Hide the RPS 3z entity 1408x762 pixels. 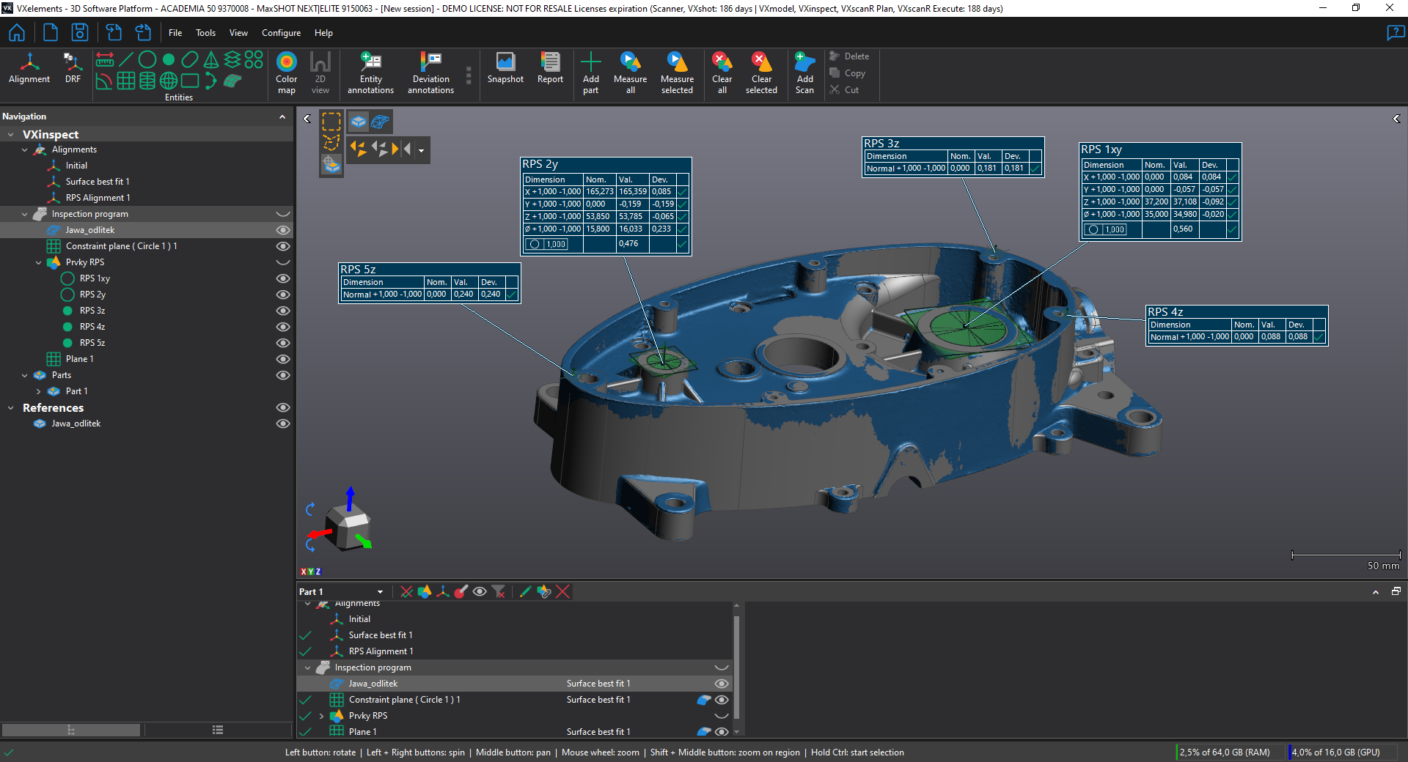click(282, 311)
